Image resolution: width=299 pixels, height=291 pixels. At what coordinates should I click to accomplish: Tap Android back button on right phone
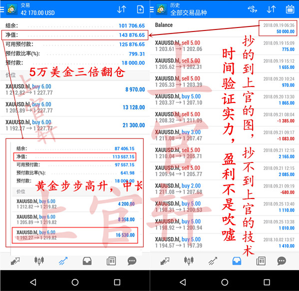pyautogui.click(x=183, y=282)
